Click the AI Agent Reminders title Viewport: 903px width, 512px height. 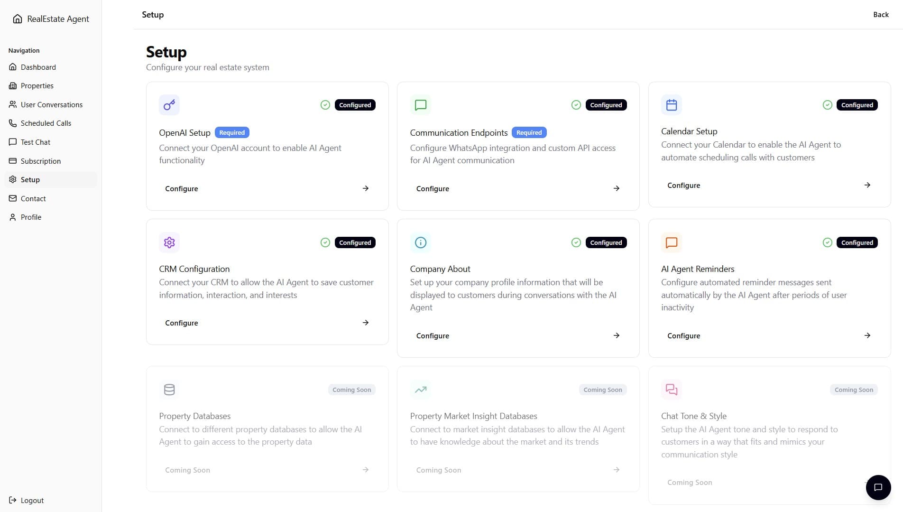[x=698, y=269]
